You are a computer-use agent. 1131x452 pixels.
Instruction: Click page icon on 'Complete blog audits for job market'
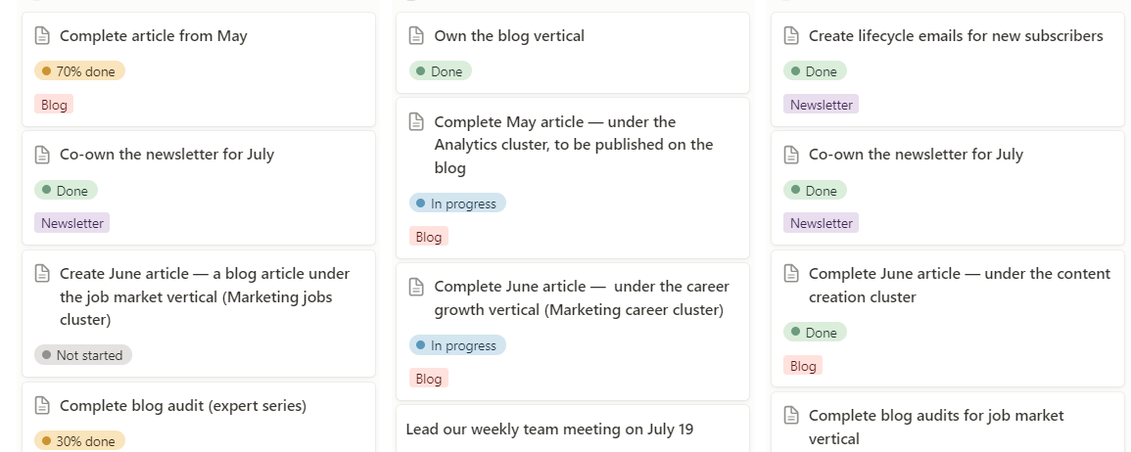click(791, 416)
